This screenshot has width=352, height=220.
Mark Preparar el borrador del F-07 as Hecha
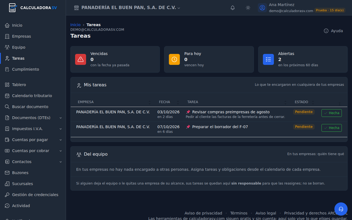point(332,128)
